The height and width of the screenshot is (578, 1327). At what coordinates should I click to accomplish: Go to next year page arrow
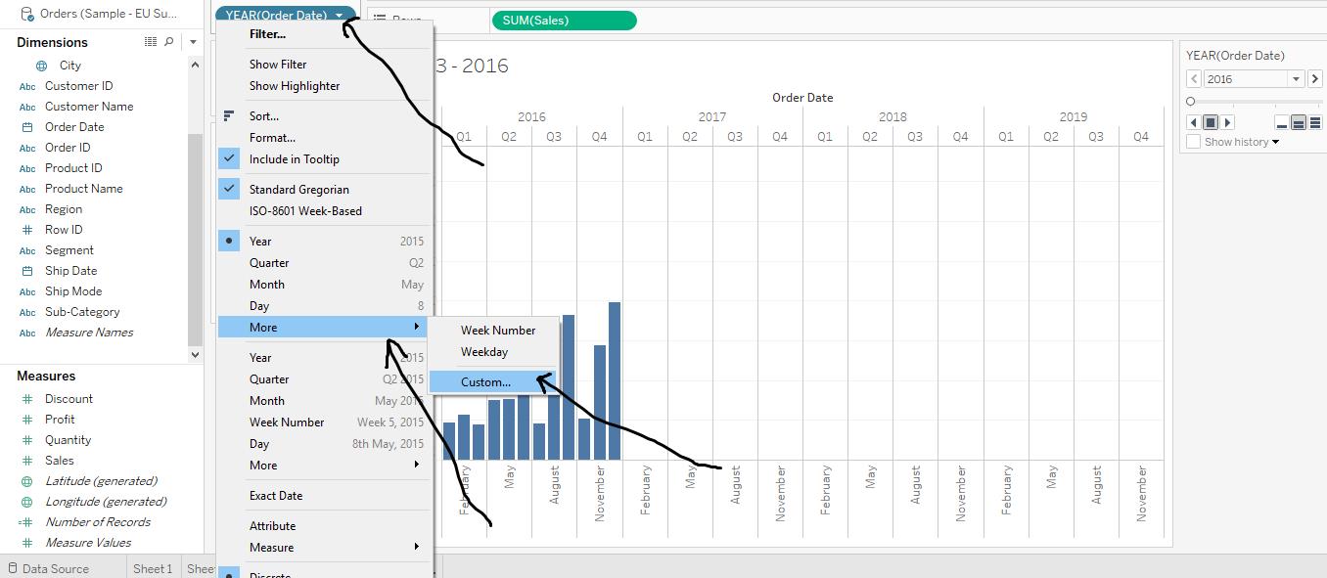(1315, 79)
